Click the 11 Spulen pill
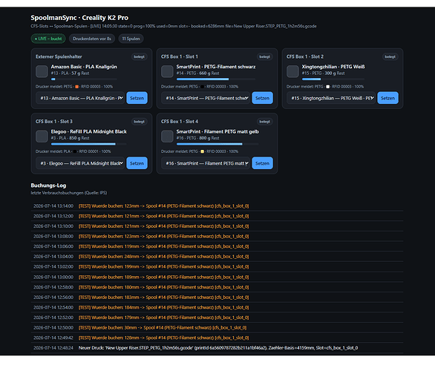The height and width of the screenshot is (371, 435). (x=131, y=39)
